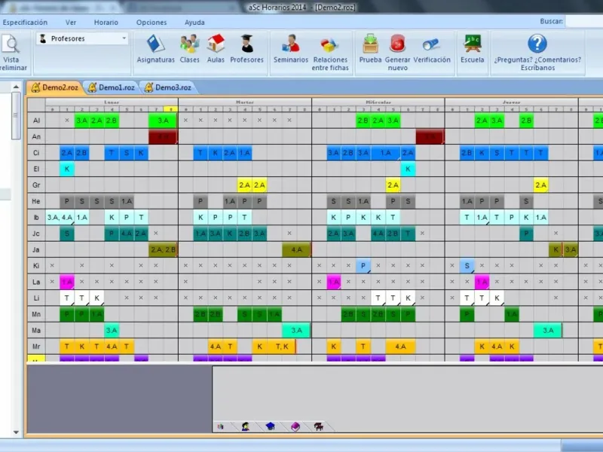
Task: Click the orange 'T, K' card in Mr row
Action: coord(282,347)
